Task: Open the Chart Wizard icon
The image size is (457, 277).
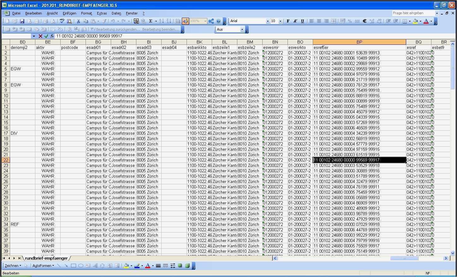Action: coord(177,21)
